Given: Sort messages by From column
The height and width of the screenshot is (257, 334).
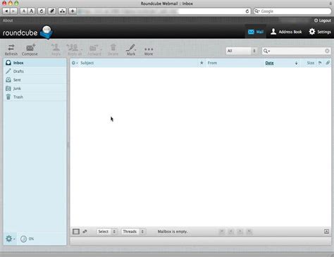Looking at the screenshot, I should [212, 63].
